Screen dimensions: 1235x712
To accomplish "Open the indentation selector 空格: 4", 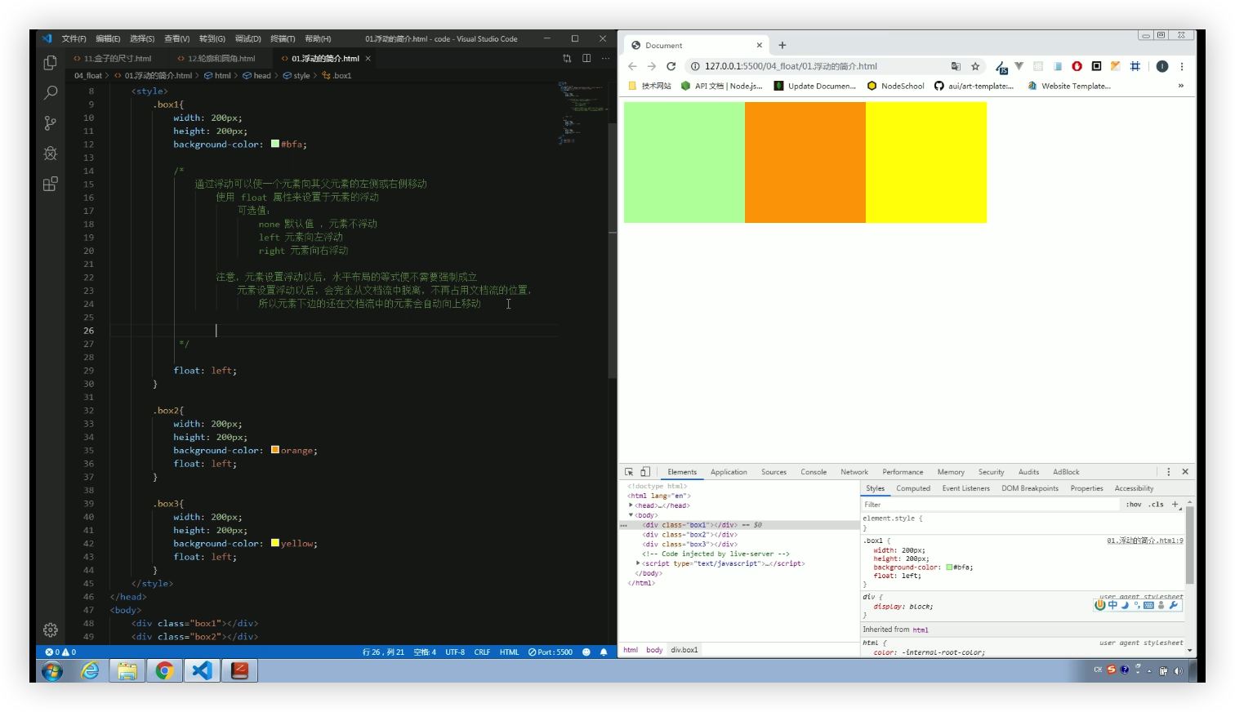I will click(425, 652).
